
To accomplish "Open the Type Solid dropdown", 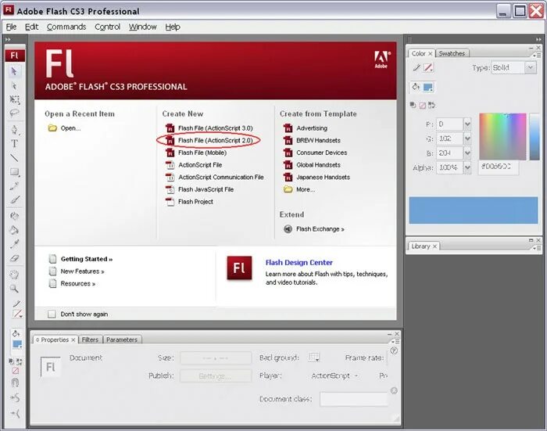I will click(x=531, y=67).
